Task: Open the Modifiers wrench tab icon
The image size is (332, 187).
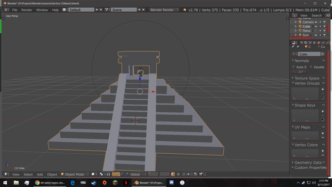Action: (328, 42)
